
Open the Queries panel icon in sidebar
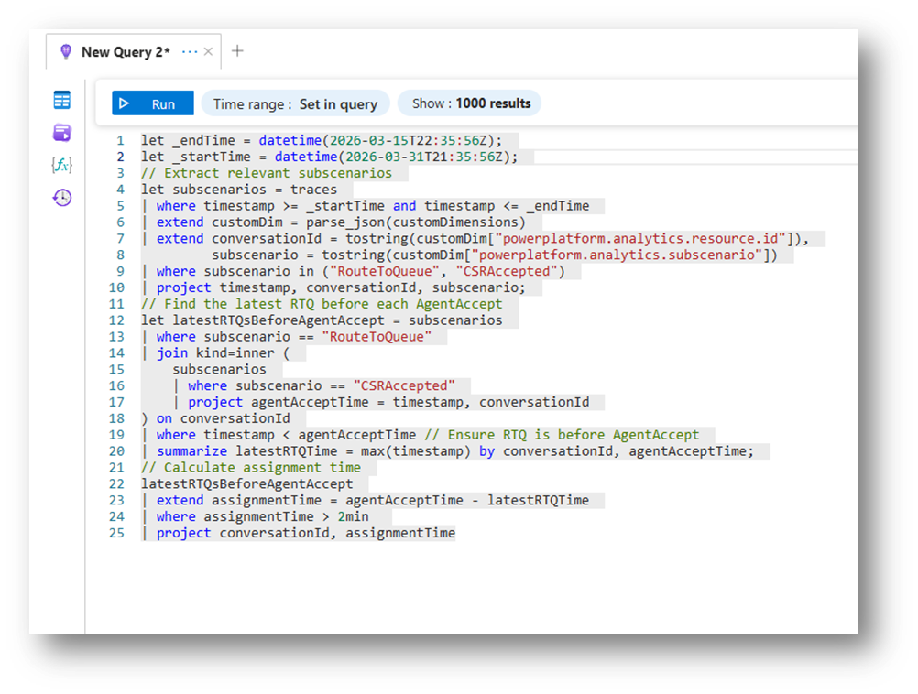(x=61, y=133)
